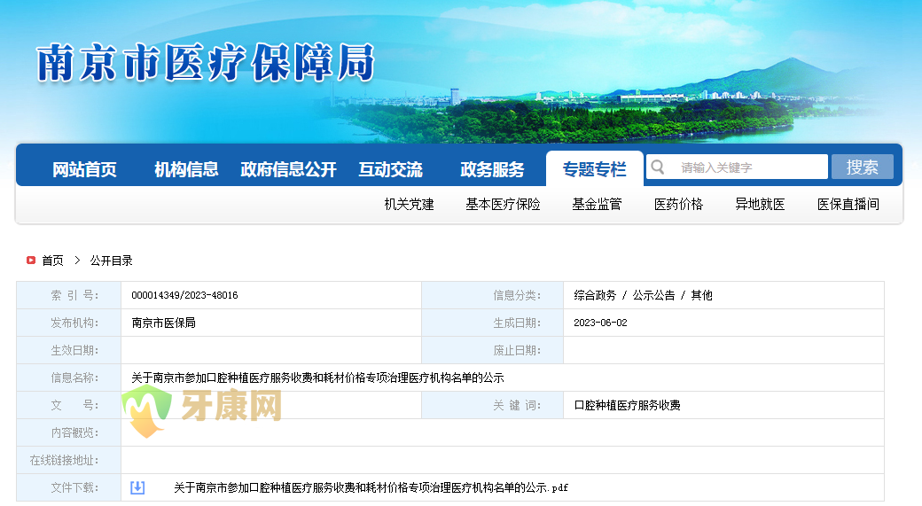
Task: Click publisher value 南京市医保局
Action: tap(163, 323)
